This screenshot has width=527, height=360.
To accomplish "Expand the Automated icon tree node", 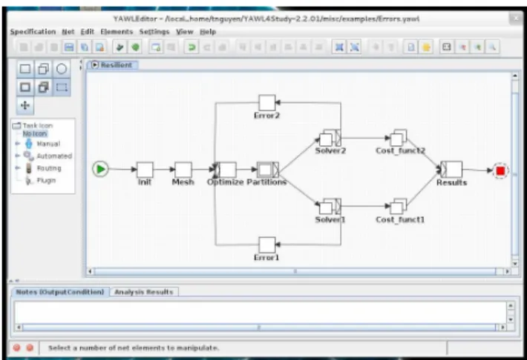I will pyautogui.click(x=18, y=156).
